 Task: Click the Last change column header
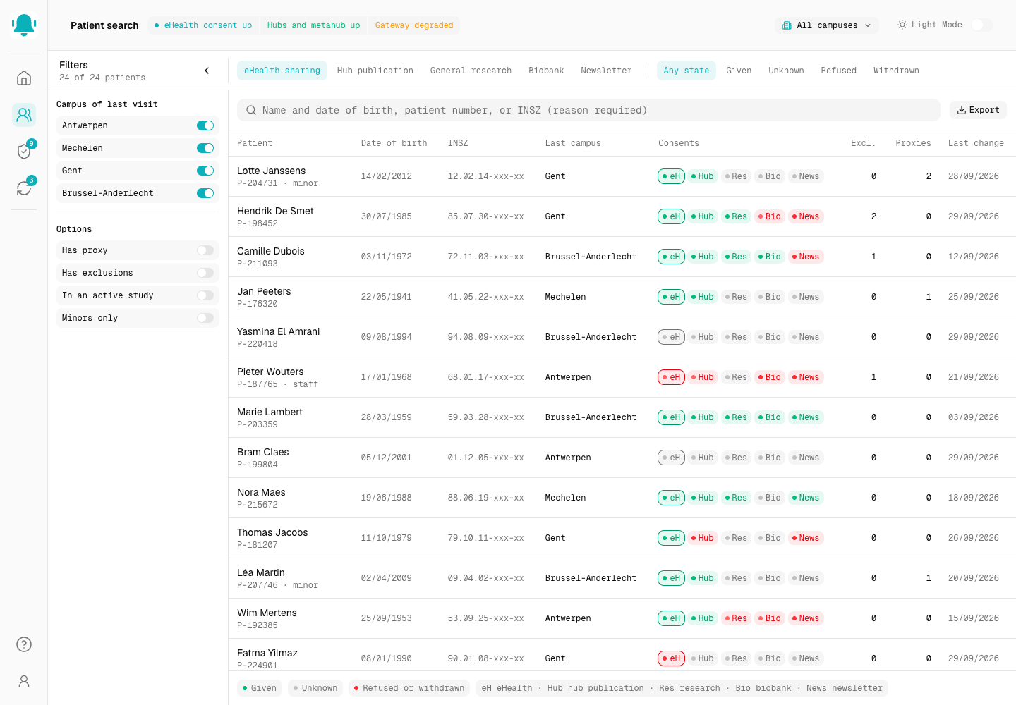(x=976, y=143)
